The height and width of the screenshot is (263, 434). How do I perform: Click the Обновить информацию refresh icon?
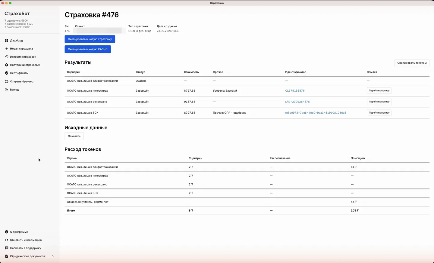point(7,240)
